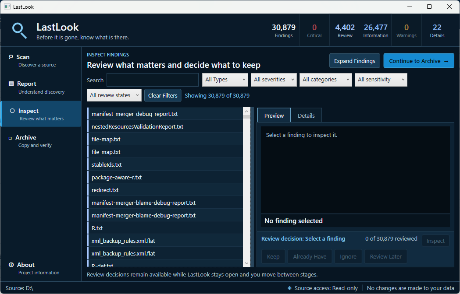This screenshot has height=294, width=460.
Task: Open the All severities dropdown
Action: pyautogui.click(x=274, y=80)
